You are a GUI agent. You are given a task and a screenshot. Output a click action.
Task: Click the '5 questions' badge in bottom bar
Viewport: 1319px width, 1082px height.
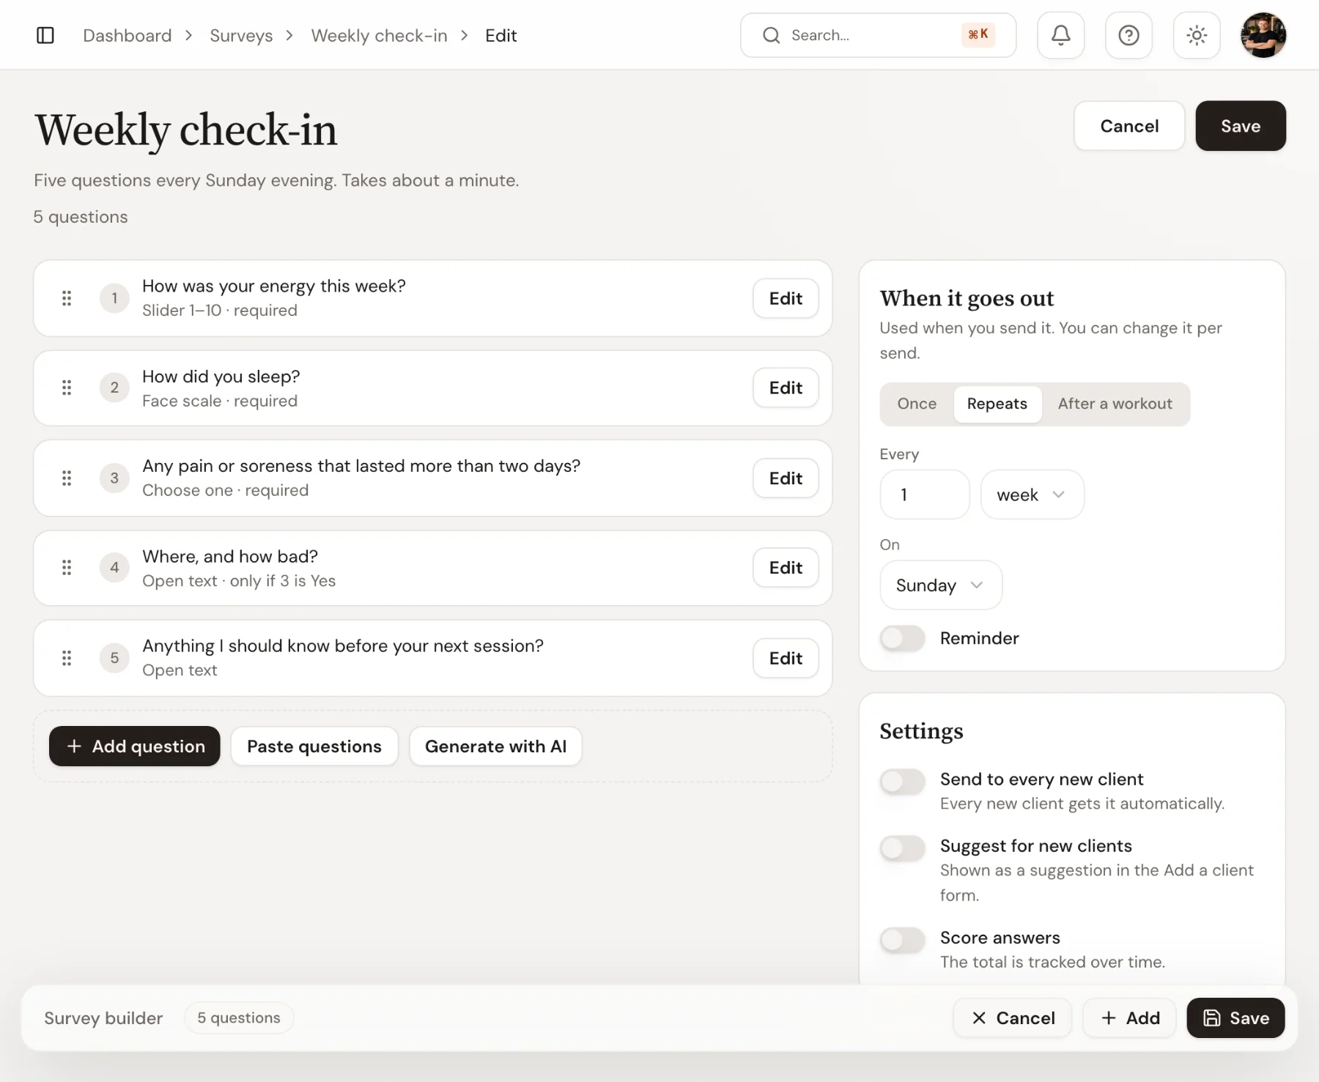tap(239, 1018)
